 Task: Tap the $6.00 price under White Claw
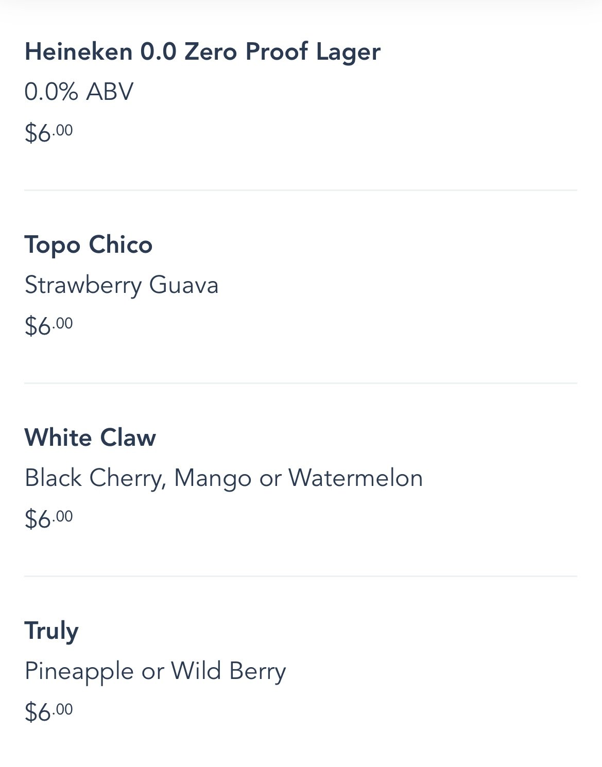[48, 519]
